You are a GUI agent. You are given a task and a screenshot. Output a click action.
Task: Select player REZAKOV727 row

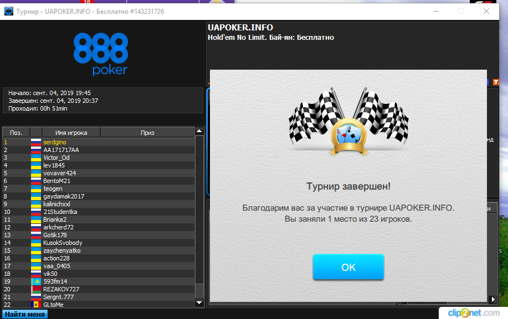(99, 289)
